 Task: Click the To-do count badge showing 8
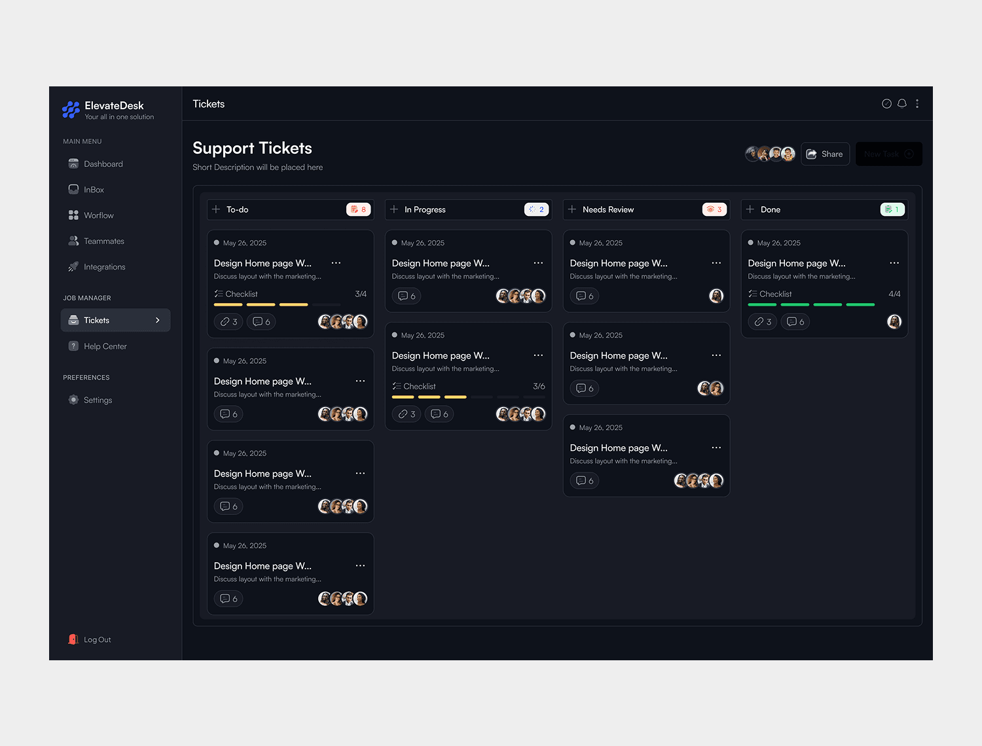[359, 209]
